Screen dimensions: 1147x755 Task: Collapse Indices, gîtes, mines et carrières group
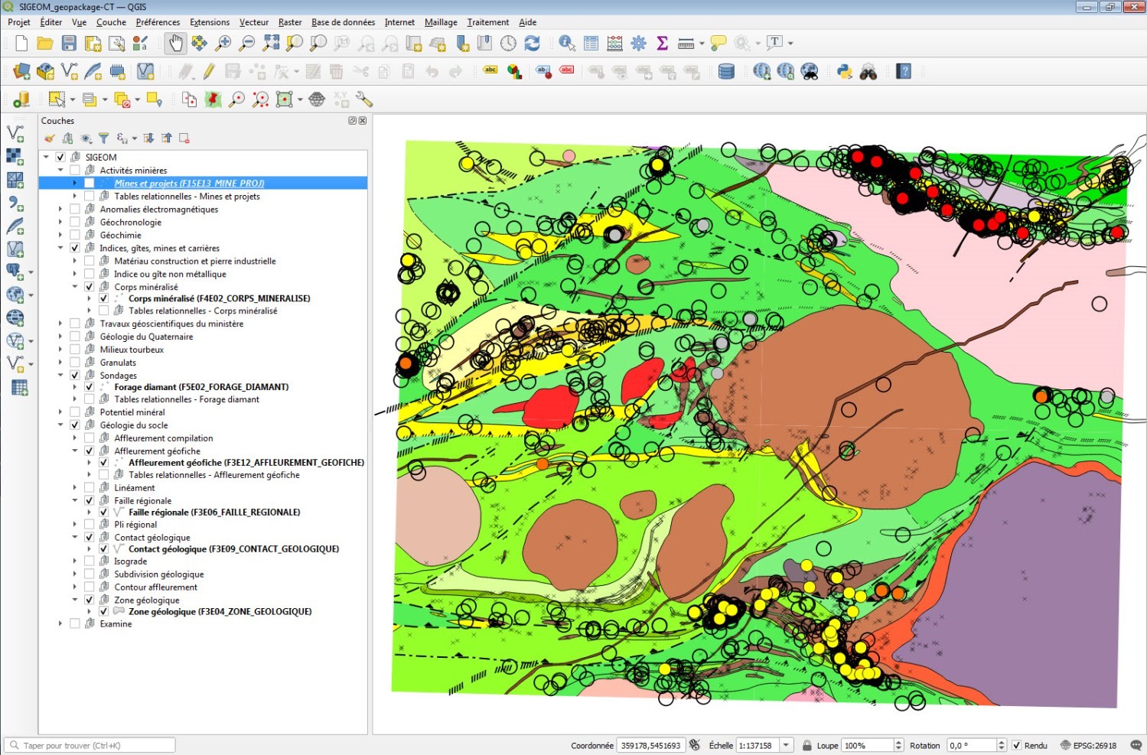coord(60,248)
